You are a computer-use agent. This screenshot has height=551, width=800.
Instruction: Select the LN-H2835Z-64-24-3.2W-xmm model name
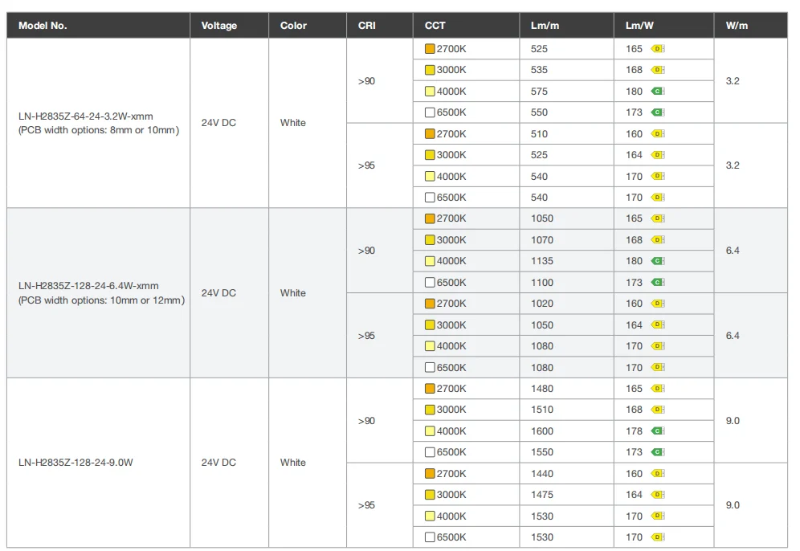point(85,116)
